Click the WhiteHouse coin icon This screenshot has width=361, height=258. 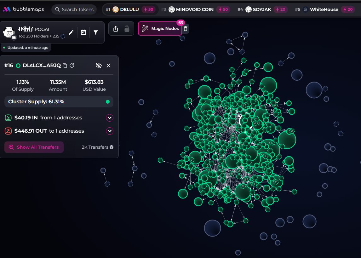coord(305,9)
